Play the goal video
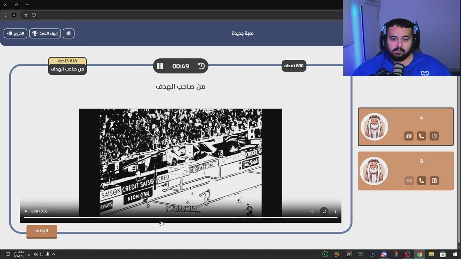This screenshot has height=259, width=461. 26,212
